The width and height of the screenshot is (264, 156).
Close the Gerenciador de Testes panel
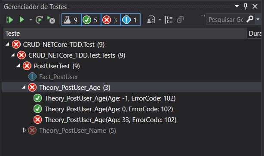pos(255,6)
